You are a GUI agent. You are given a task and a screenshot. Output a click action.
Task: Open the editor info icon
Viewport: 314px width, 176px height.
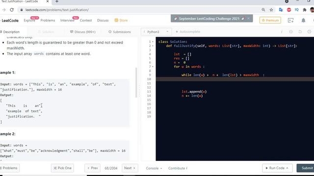(x=282, y=32)
